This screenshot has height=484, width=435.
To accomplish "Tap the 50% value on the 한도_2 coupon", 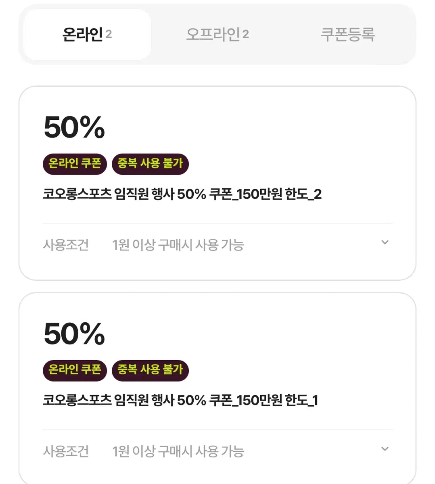I will [x=74, y=127].
